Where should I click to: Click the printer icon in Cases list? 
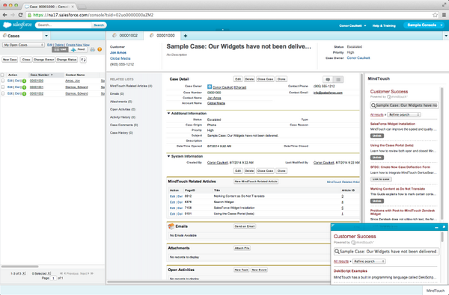(x=93, y=50)
